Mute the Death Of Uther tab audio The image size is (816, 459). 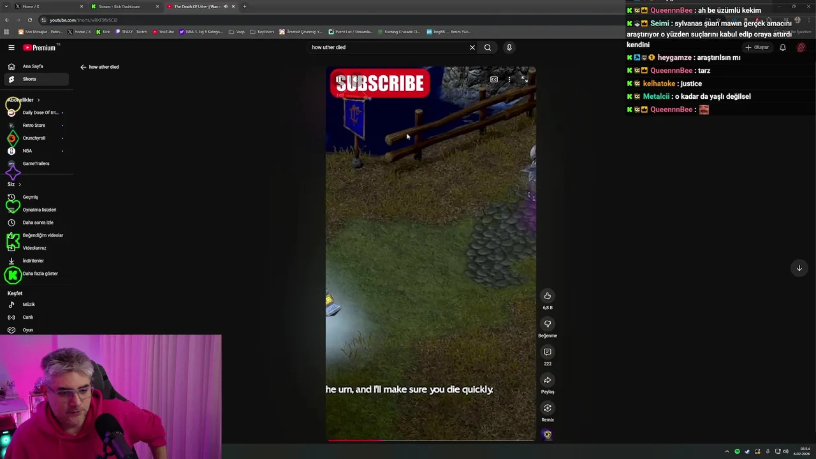point(225,6)
